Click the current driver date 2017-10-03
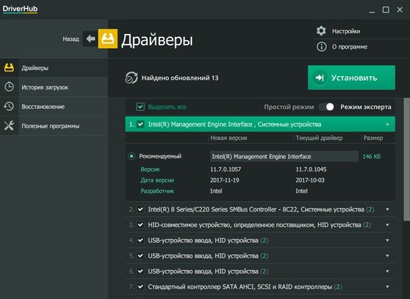The height and width of the screenshot is (299, 410). pyautogui.click(x=310, y=180)
